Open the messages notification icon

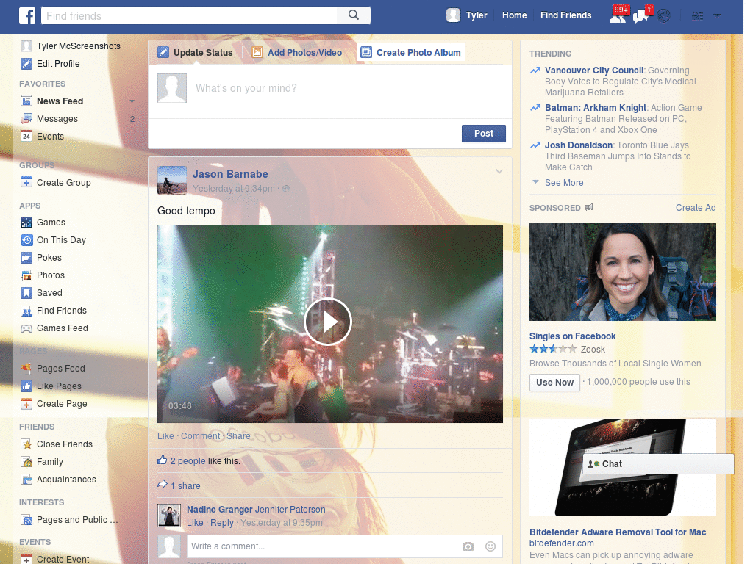(641, 16)
